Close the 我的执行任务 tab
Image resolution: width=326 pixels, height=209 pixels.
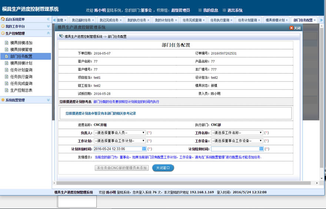[148, 20]
